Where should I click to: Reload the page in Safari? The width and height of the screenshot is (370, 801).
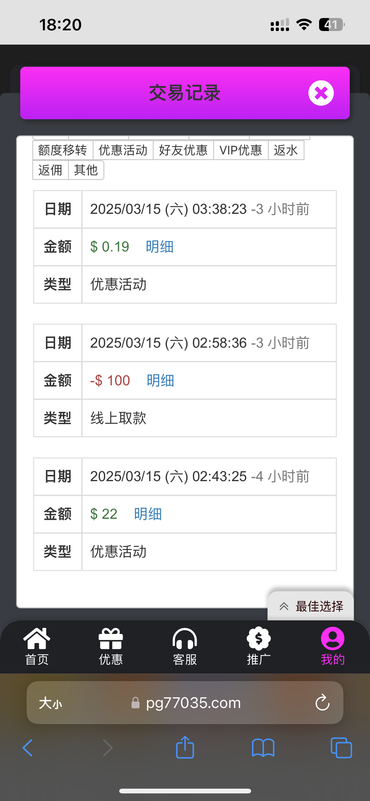coord(322,703)
